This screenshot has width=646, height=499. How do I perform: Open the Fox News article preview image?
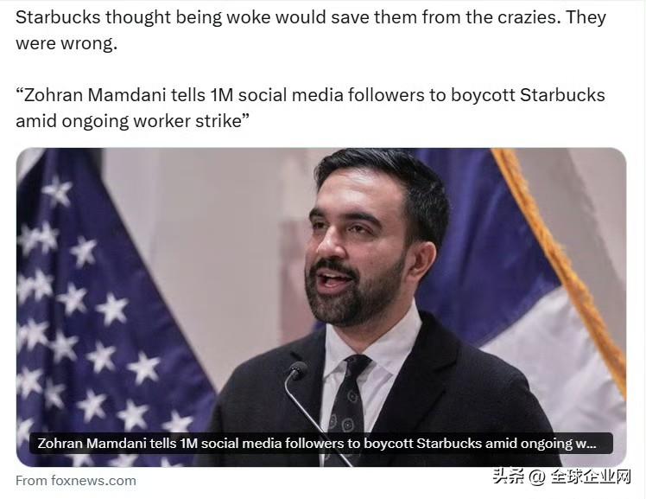pyautogui.click(x=321, y=307)
